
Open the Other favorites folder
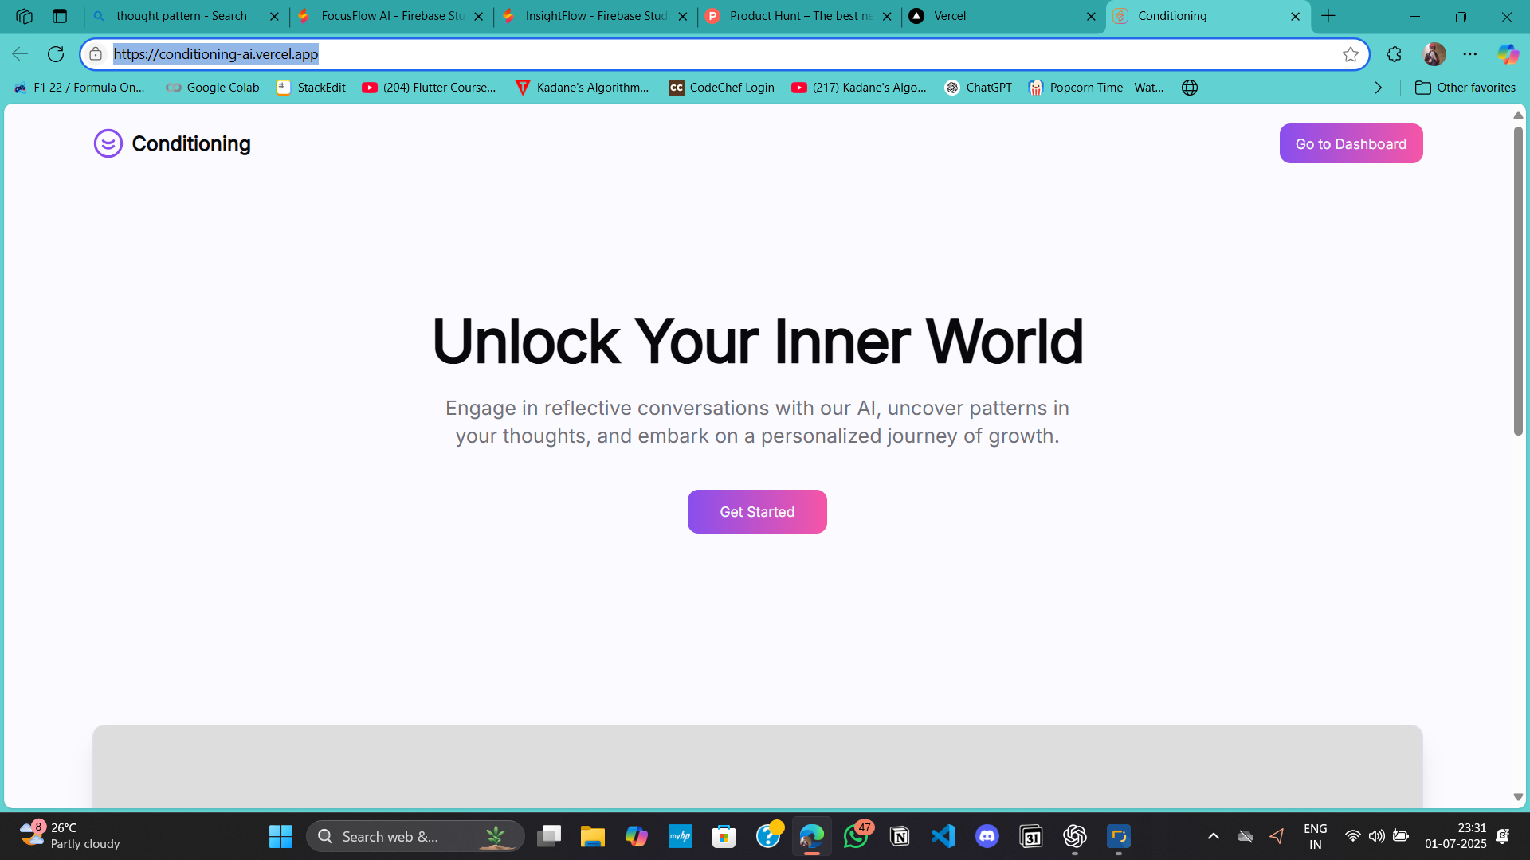tap(1465, 88)
